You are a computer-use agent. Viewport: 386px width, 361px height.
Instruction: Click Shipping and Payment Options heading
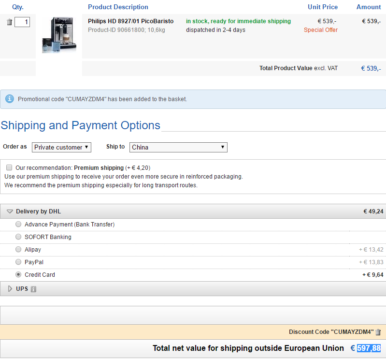(x=81, y=125)
